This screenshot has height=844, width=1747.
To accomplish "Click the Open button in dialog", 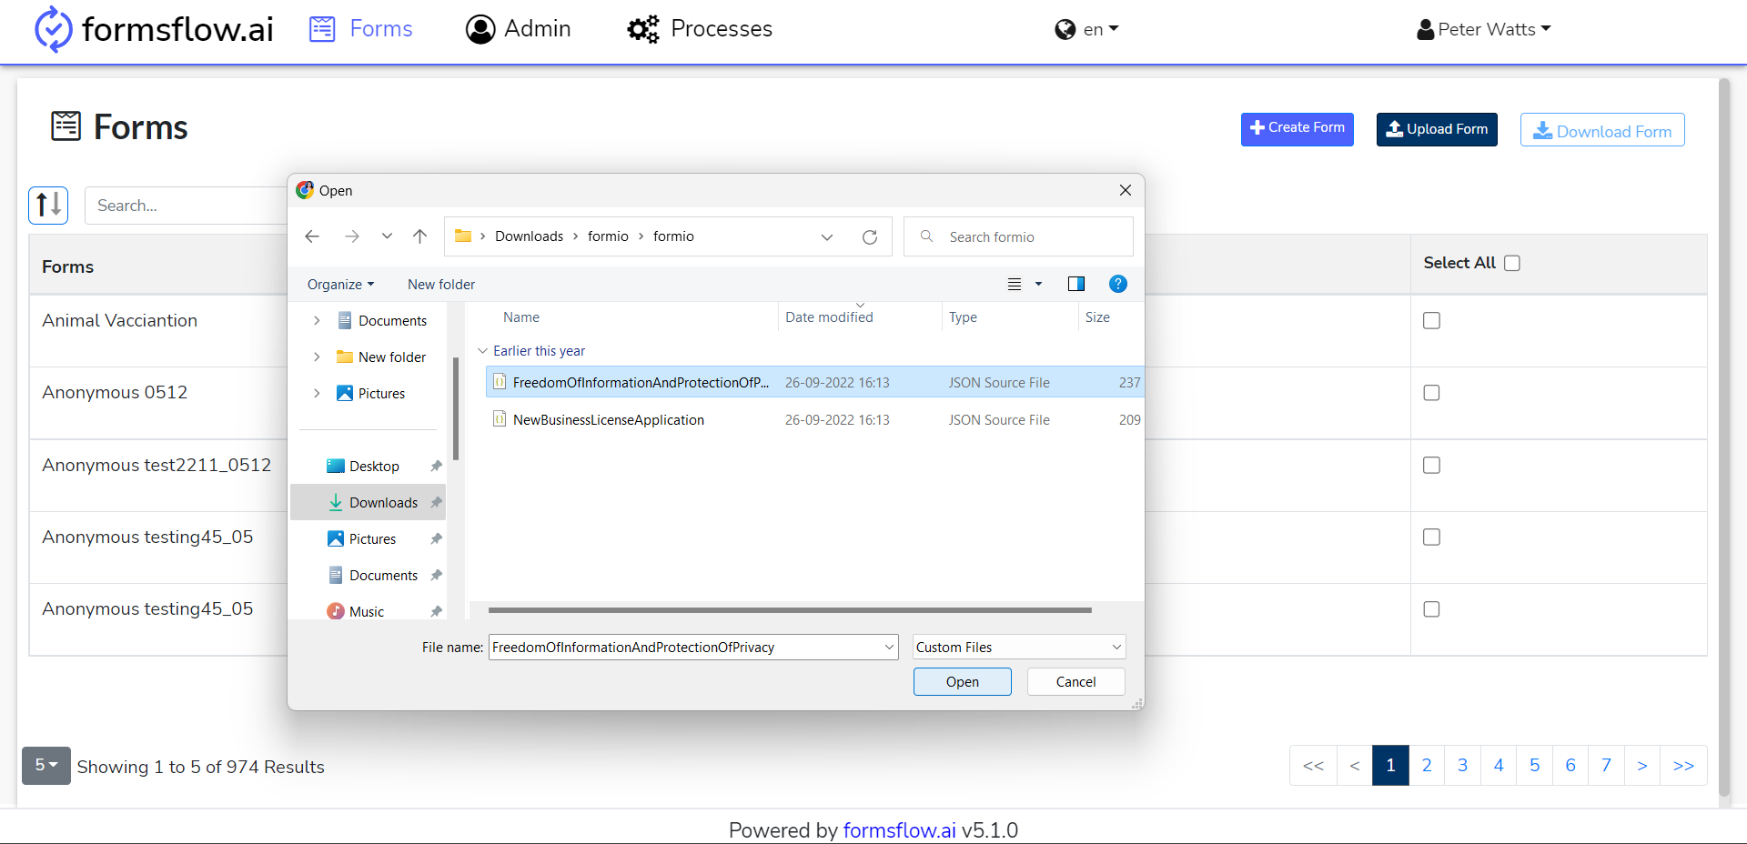I will [963, 682].
